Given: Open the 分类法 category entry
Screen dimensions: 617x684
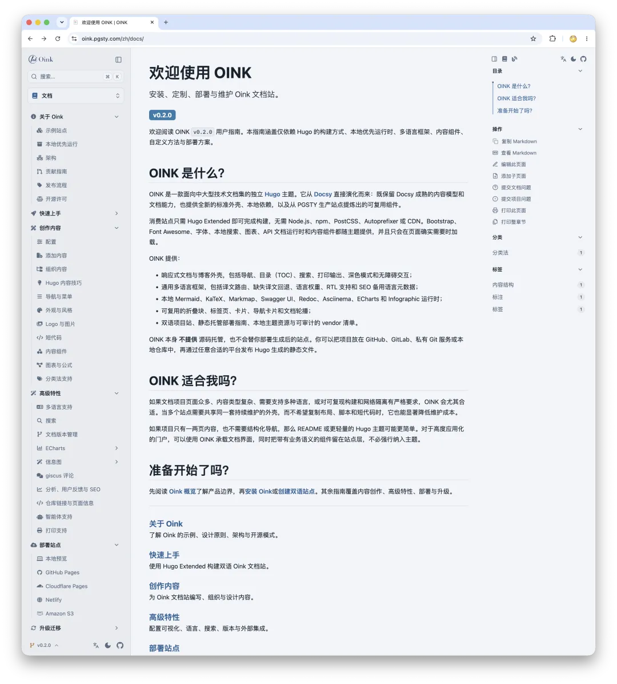Looking at the screenshot, I should tap(500, 253).
